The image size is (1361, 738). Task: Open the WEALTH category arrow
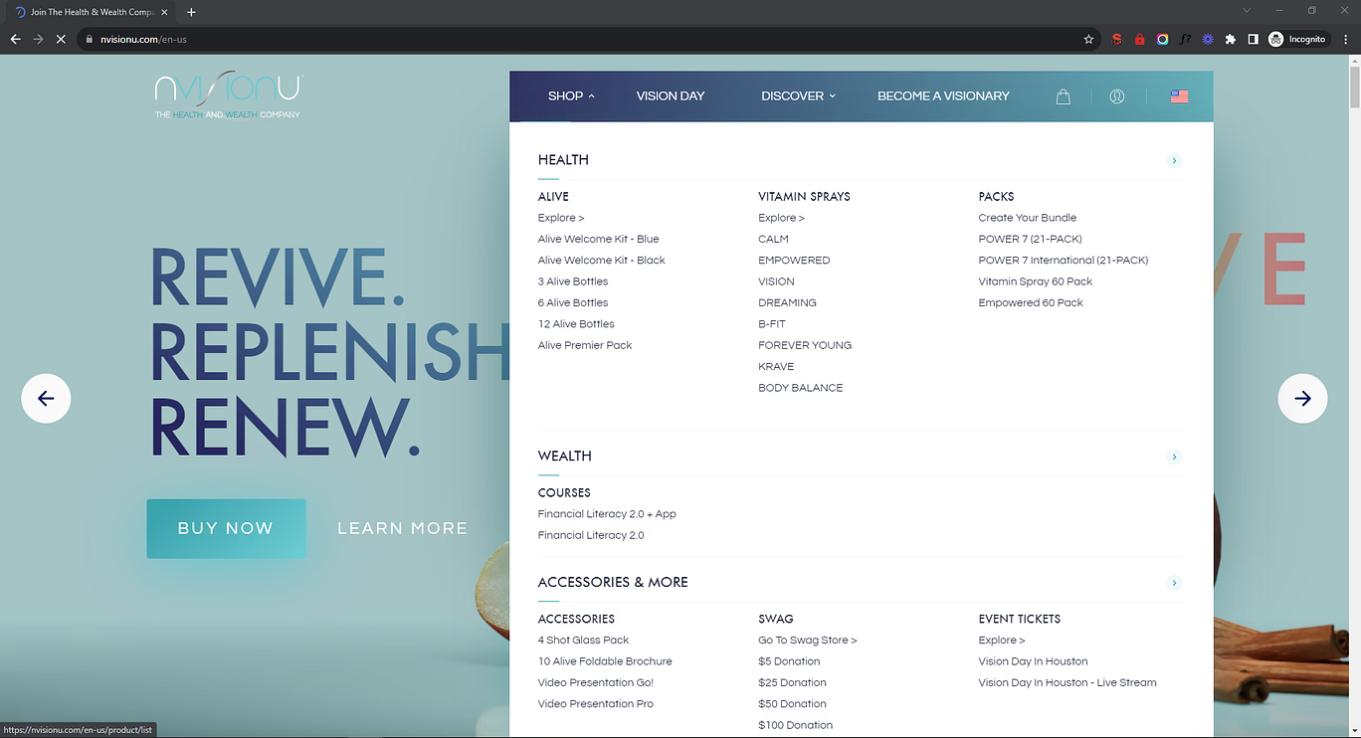click(x=1174, y=457)
